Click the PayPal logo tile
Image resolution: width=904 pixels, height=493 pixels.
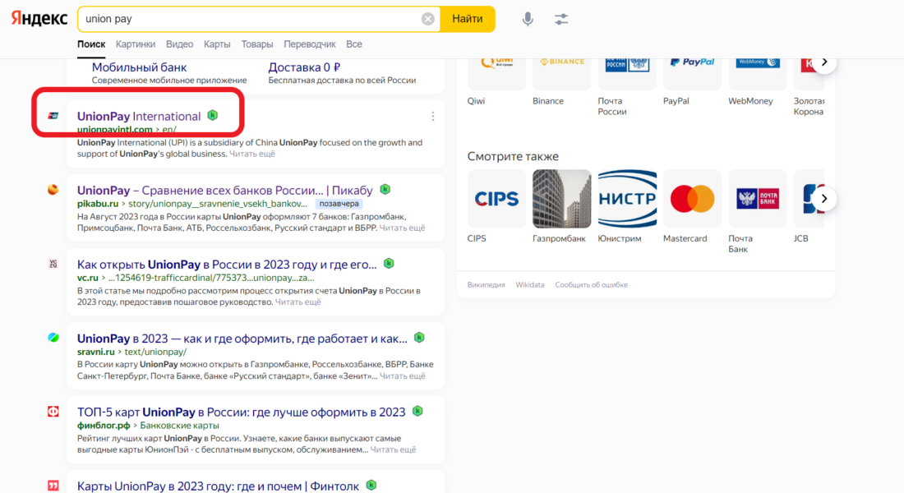[x=692, y=67]
